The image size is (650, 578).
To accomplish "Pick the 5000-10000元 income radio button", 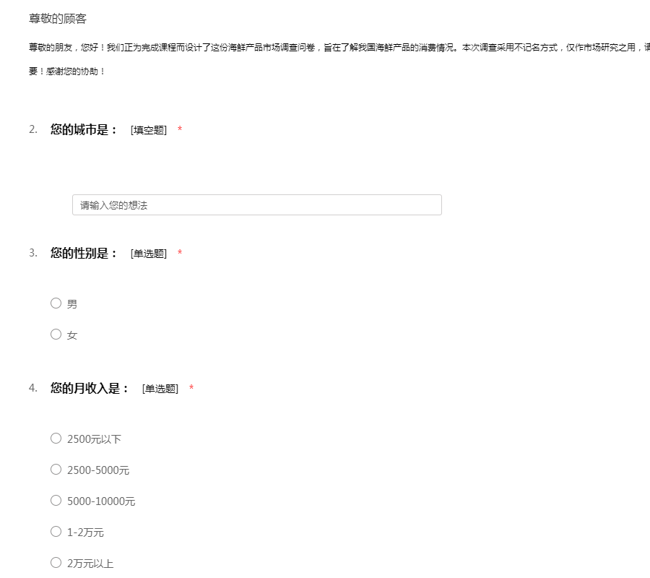I will pos(56,501).
